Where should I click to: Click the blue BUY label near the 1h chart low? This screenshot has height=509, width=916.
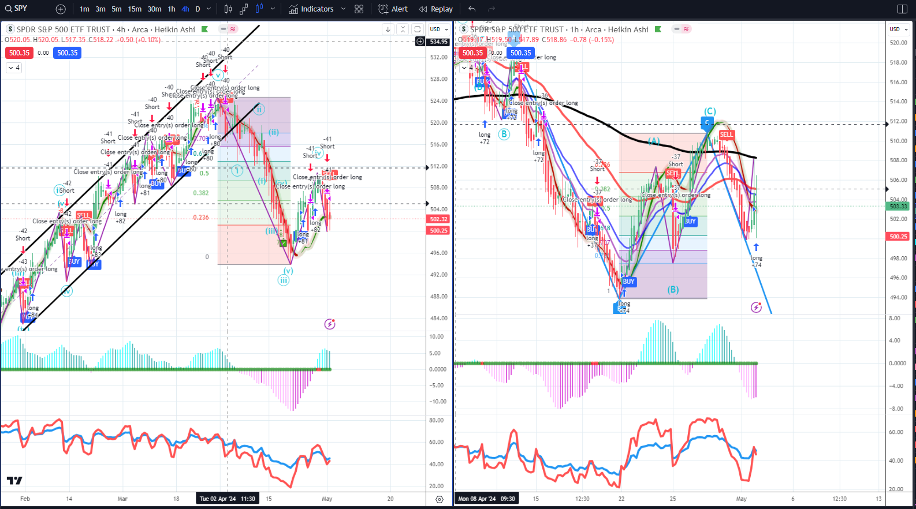pyautogui.click(x=628, y=282)
